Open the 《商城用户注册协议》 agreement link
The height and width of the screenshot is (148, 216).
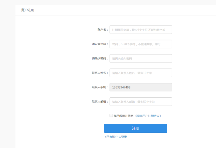pyautogui.click(x=148, y=116)
